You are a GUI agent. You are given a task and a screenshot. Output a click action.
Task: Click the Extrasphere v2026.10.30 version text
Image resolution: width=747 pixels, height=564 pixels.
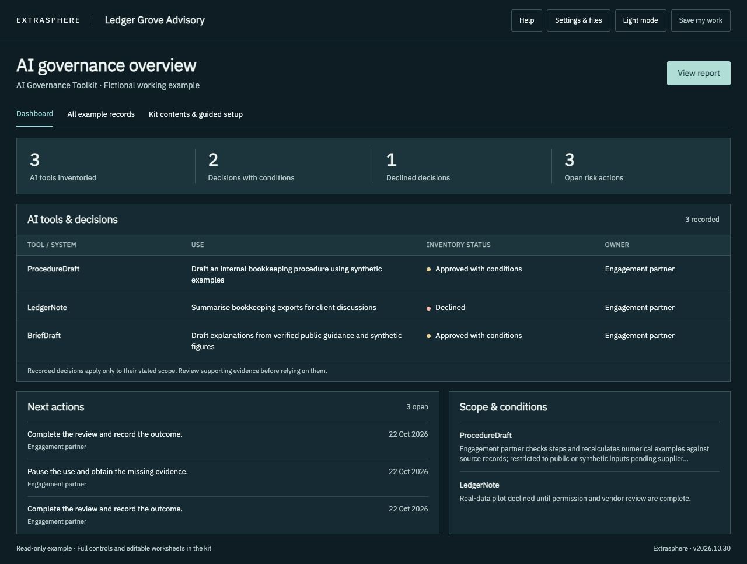(692, 548)
